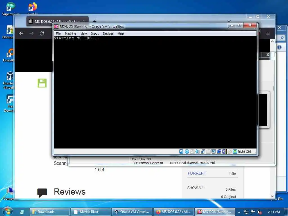Click the mouse integration indicator in VM status bar

[x=229, y=152]
